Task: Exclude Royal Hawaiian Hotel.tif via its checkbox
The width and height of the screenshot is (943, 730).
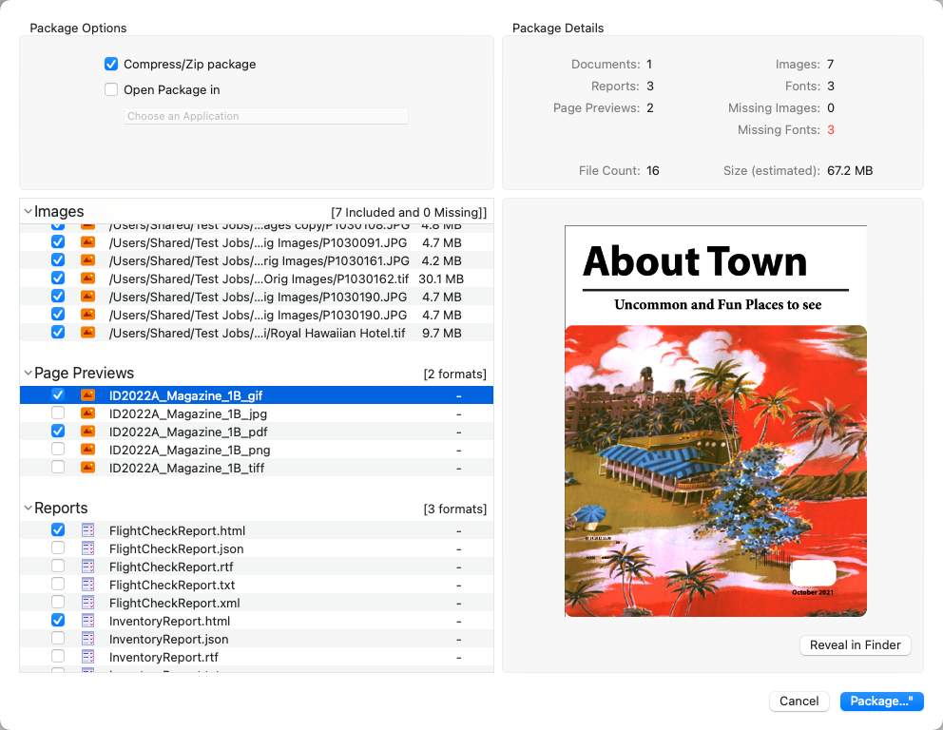Action: click(x=58, y=332)
